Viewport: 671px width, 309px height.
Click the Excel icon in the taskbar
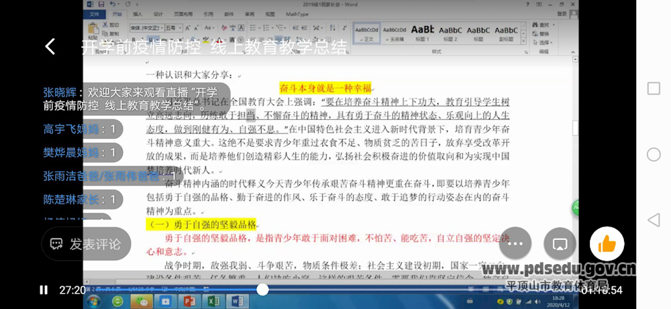click(x=213, y=301)
